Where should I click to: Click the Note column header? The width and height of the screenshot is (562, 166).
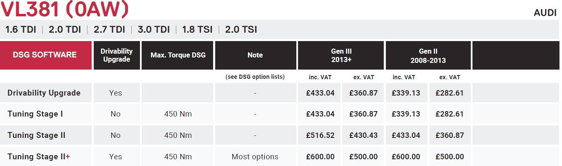[255, 55]
